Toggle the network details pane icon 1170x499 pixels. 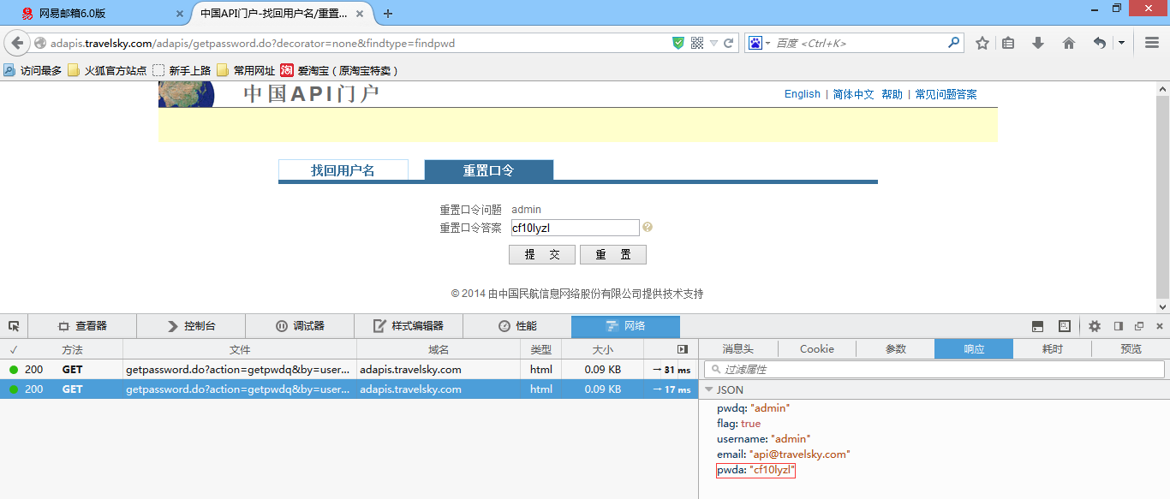click(683, 349)
